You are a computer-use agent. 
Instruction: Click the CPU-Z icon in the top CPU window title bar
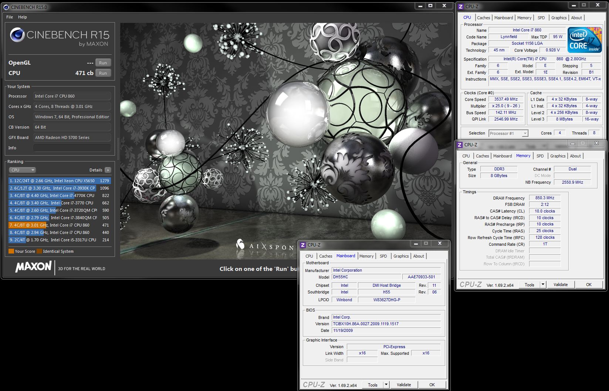click(461, 7)
